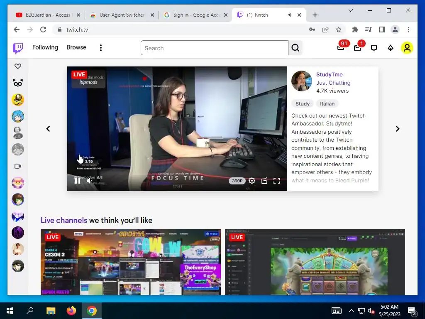This screenshot has height=319, width=425.
Task: Open the Chrome menu three dots
Action: [408, 29]
